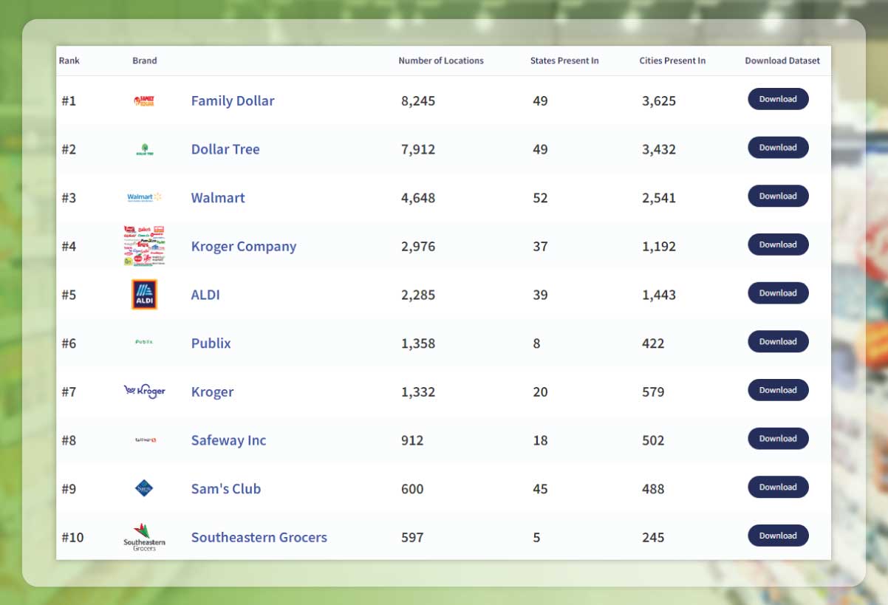
Task: Click the Kroger logo in row #7
Action: tap(144, 392)
